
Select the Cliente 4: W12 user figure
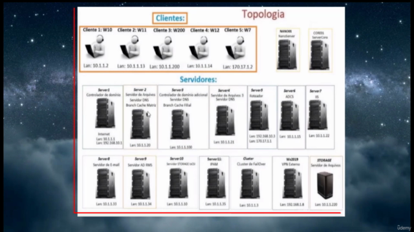click(x=199, y=48)
